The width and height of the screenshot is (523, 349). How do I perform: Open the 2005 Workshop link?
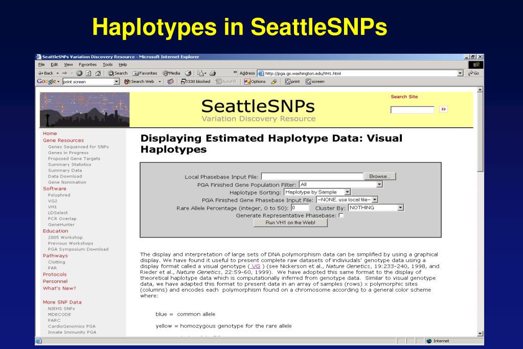click(x=65, y=237)
